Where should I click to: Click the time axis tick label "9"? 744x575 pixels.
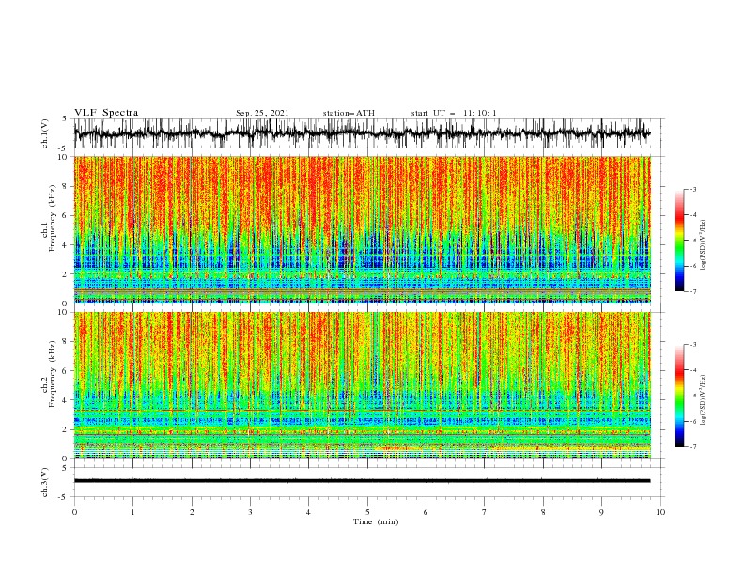[x=601, y=512]
